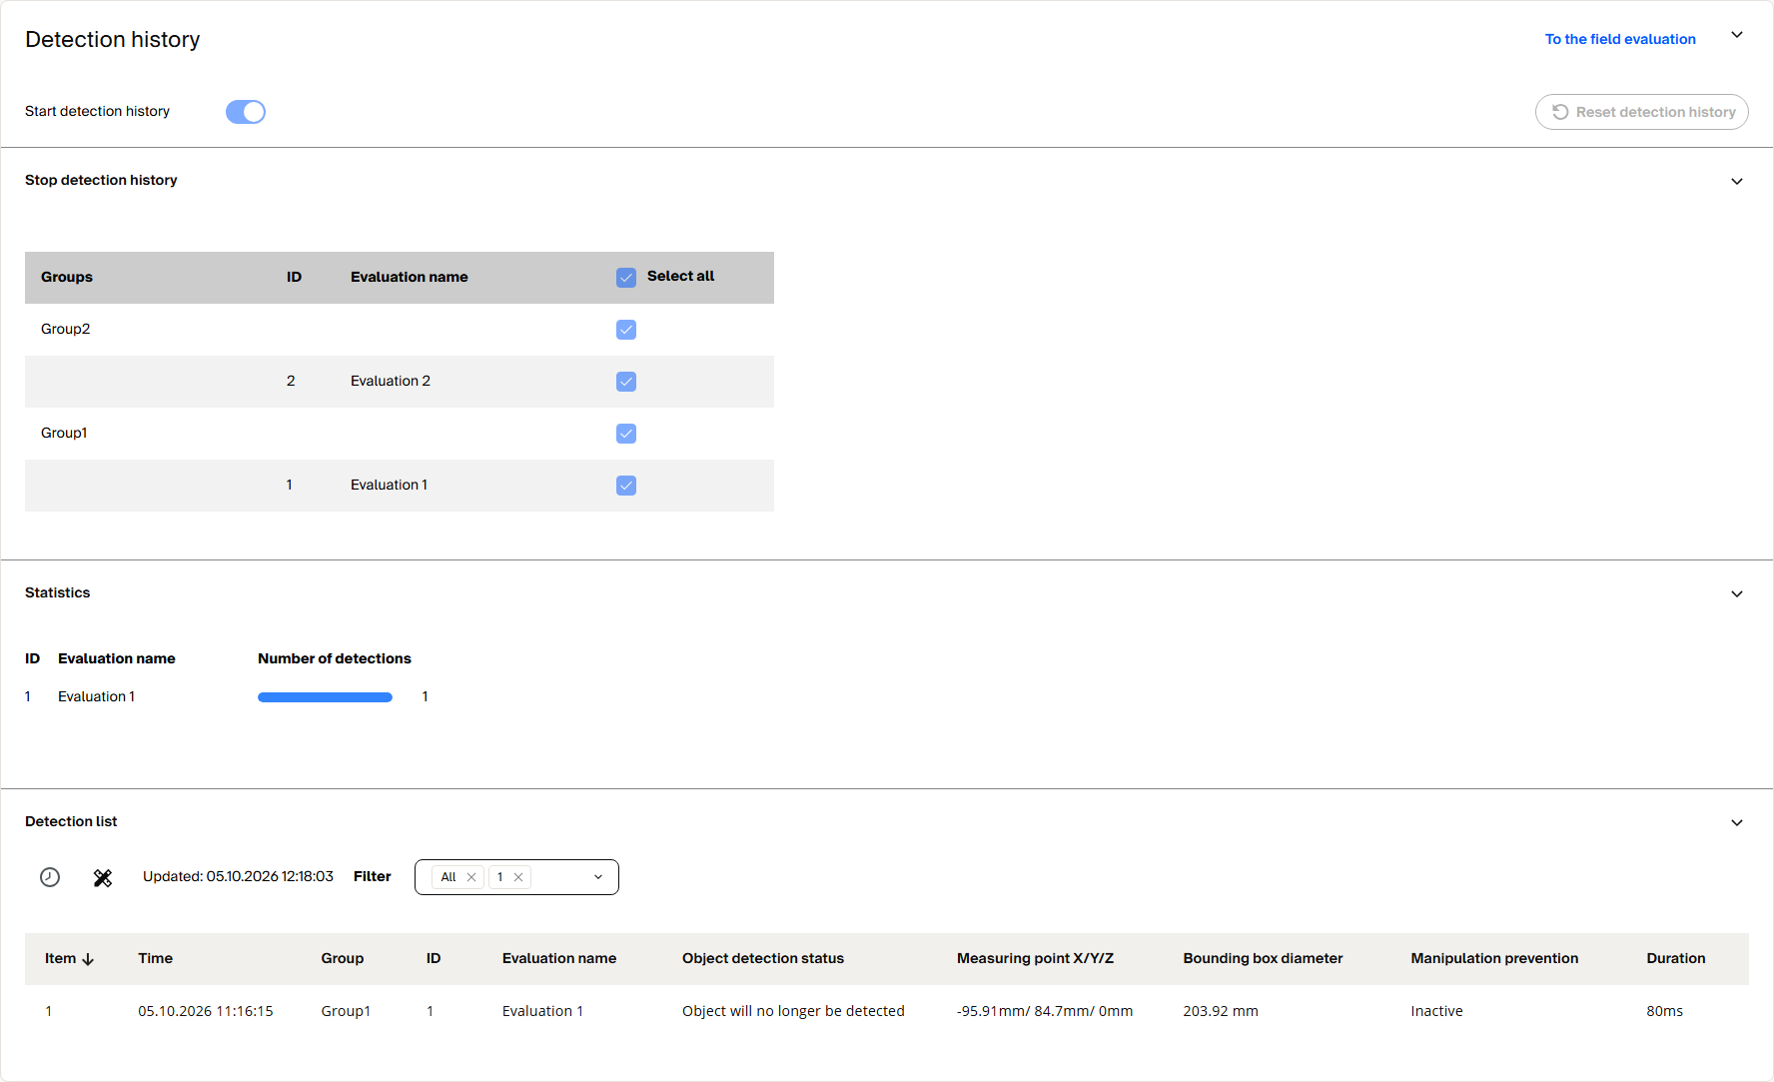Click Object detection status column header
Viewport: 1774px width, 1082px height.
click(x=763, y=958)
